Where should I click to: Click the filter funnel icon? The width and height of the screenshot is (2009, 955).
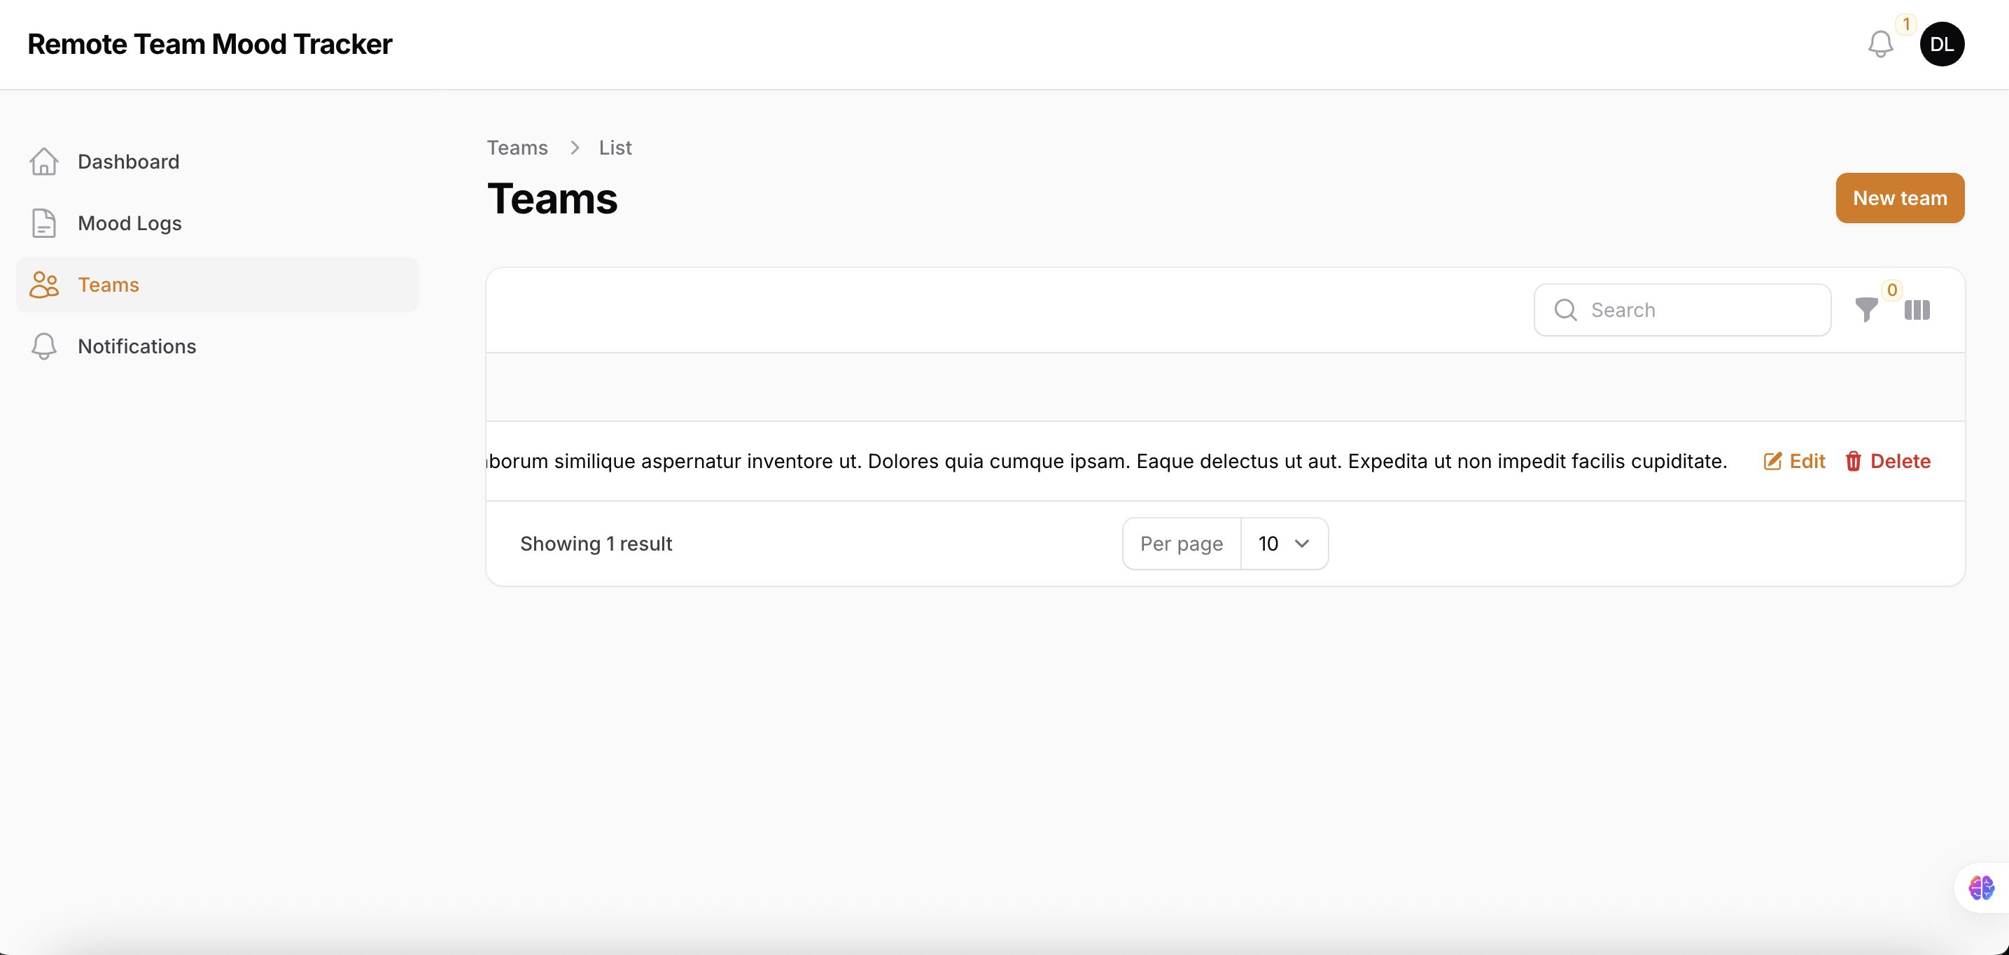(x=1866, y=310)
